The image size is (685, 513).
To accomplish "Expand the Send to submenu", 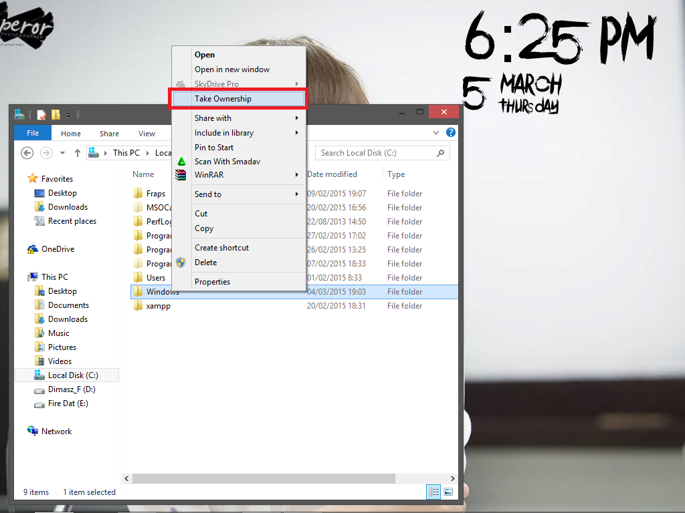I will click(x=239, y=194).
